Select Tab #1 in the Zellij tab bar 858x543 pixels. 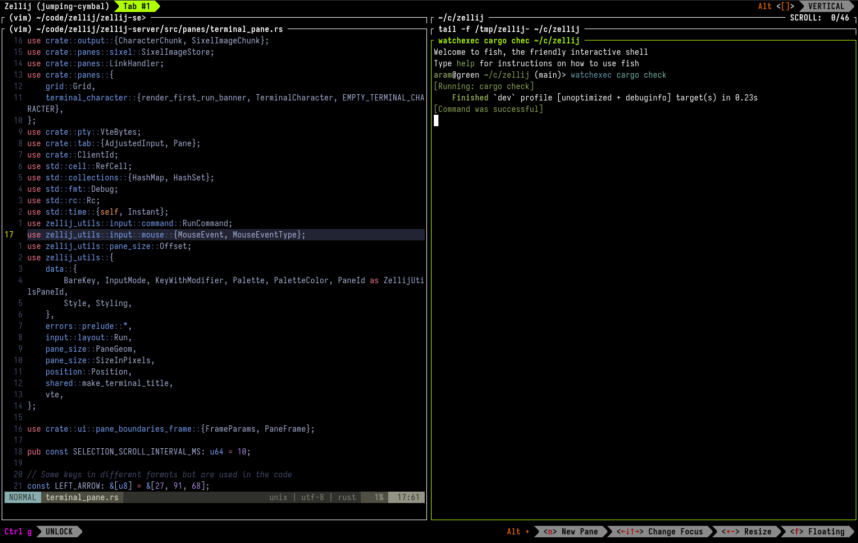137,6
